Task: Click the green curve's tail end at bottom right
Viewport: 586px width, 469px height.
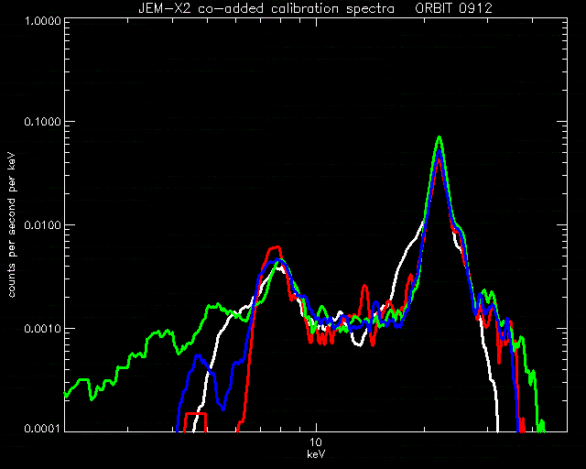Action: click(x=541, y=426)
